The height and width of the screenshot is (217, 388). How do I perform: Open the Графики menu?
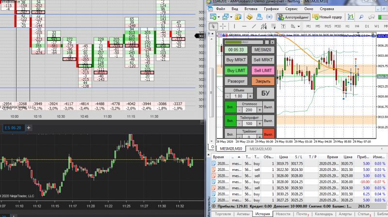(x=271, y=9)
